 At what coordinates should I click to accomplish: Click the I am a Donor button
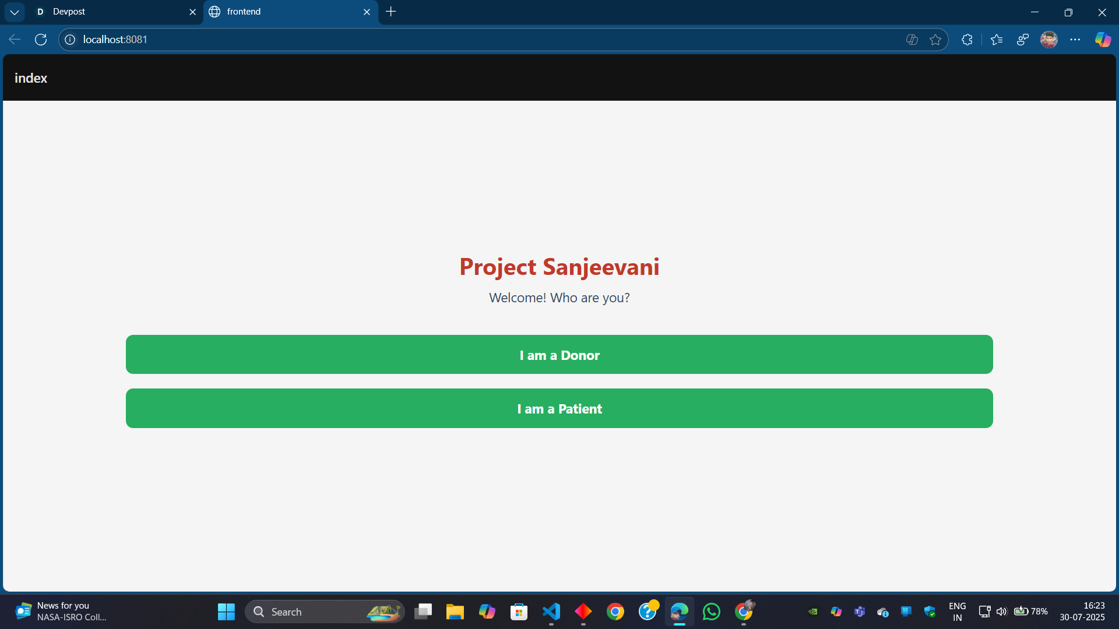pos(559,355)
